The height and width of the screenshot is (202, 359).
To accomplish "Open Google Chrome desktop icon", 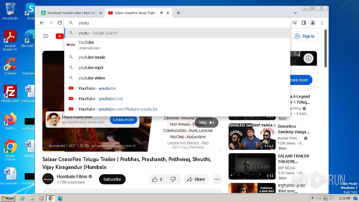I will coord(10,150).
